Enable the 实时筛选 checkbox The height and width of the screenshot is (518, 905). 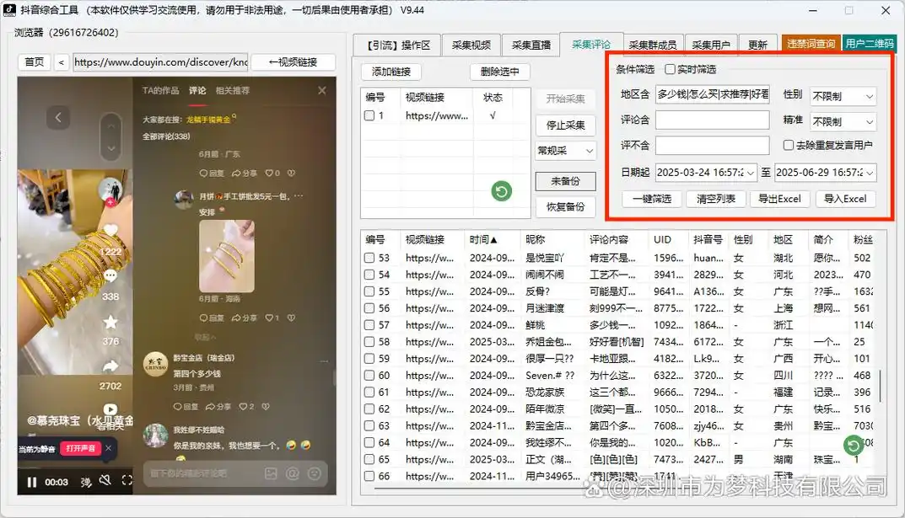coord(671,69)
